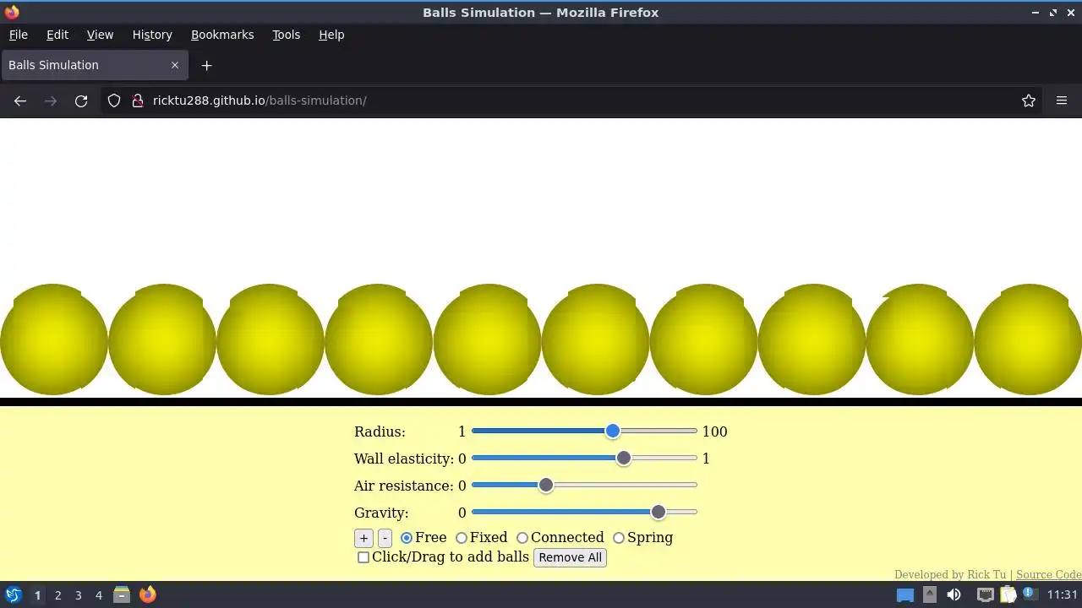Remove a ball with the - button

coord(385,538)
